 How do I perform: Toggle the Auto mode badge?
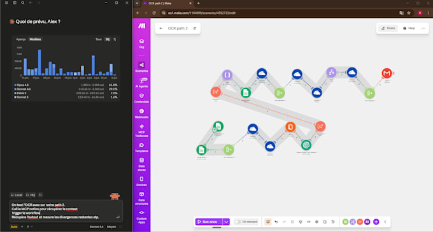coord(14,227)
